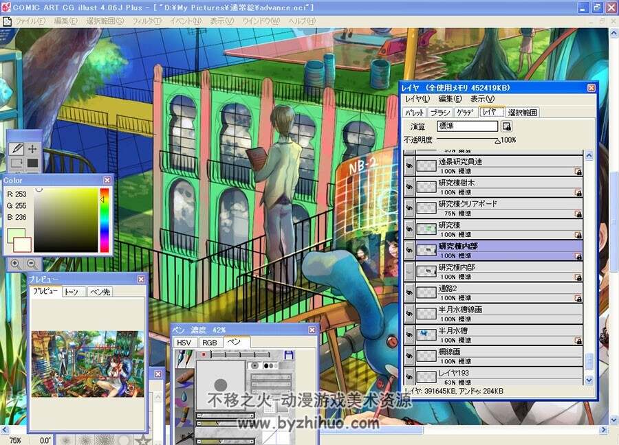619x445 pixels.
Task: Select the 半月水槽 layer row
Action: 493,334
